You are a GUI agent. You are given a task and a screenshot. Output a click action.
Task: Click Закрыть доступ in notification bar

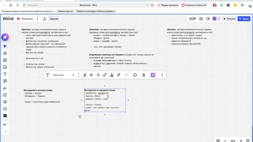tap(65, 11)
